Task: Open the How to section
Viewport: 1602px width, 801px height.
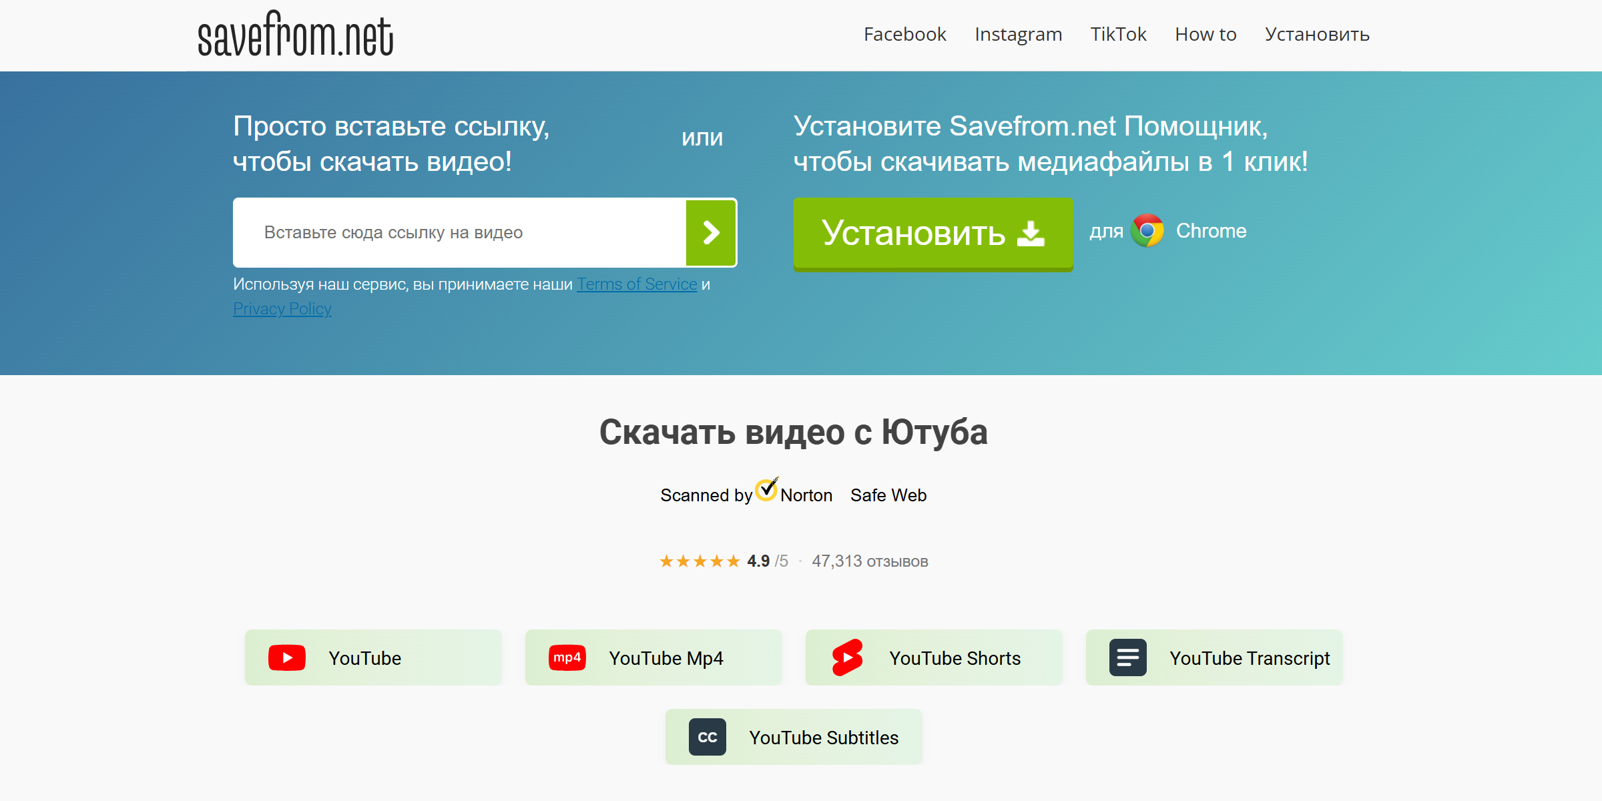Action: click(1206, 34)
